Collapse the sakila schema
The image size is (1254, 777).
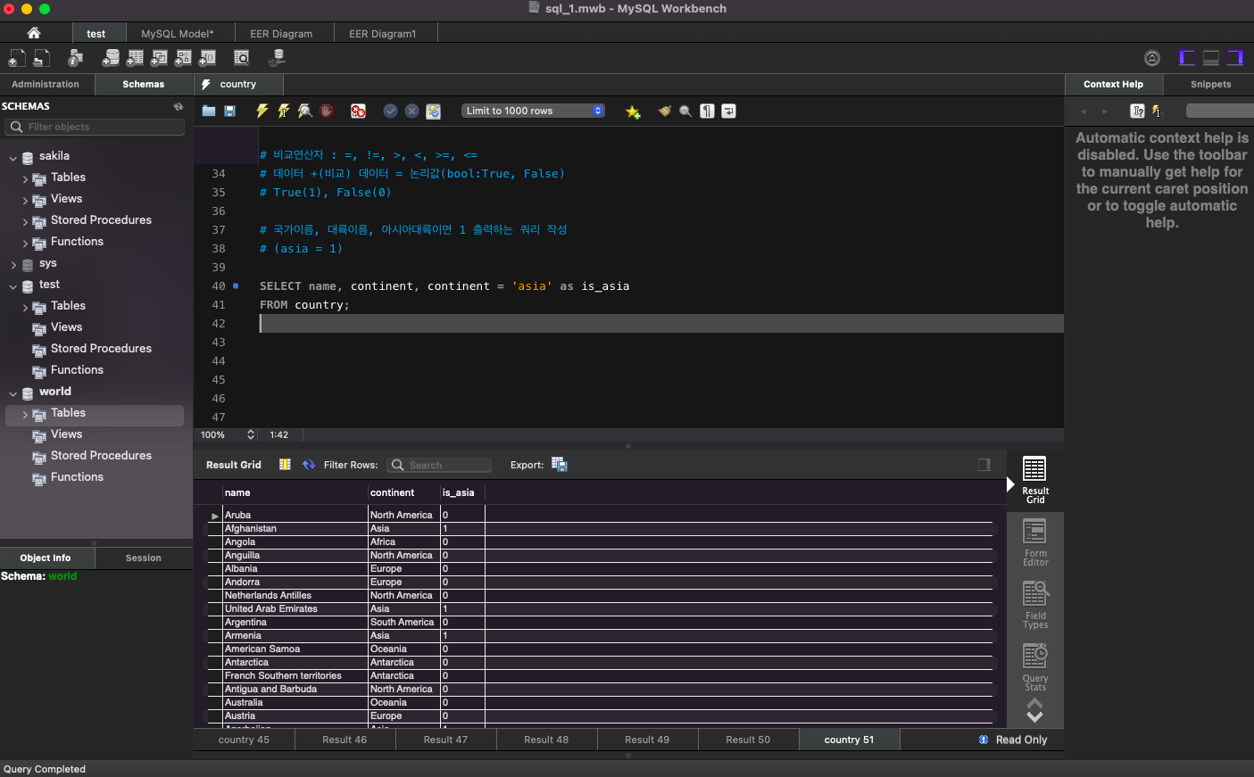coord(13,157)
